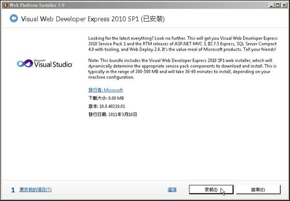Click the 發行日期 2011年3月10日 release date

pyautogui.click(x=113, y=115)
